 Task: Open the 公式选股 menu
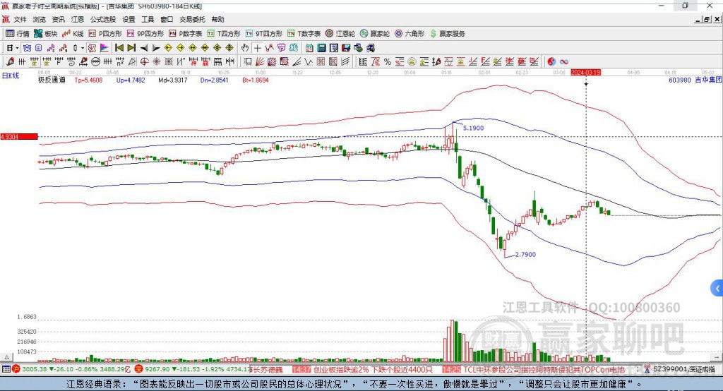(103, 19)
